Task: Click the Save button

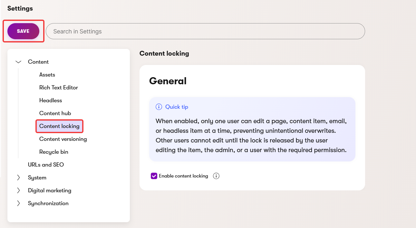Action: [x=23, y=31]
